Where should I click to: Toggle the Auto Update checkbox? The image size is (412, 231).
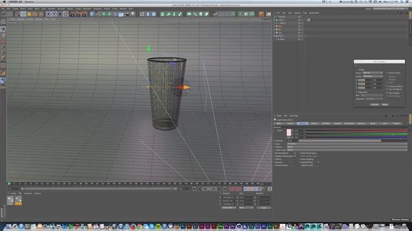click(x=388, y=93)
